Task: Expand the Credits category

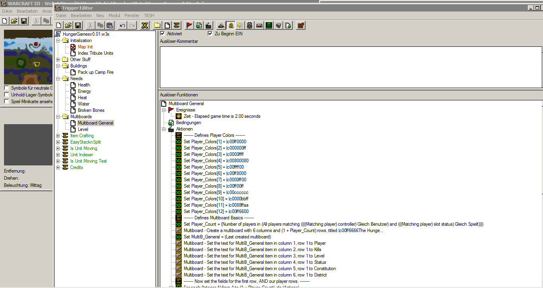Action: (x=58, y=167)
